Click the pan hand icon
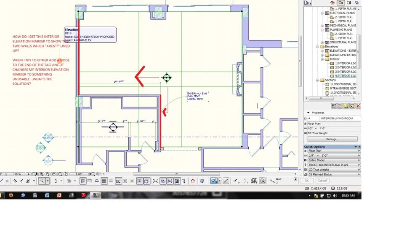This screenshot has width=420, height=236. click(x=54, y=174)
